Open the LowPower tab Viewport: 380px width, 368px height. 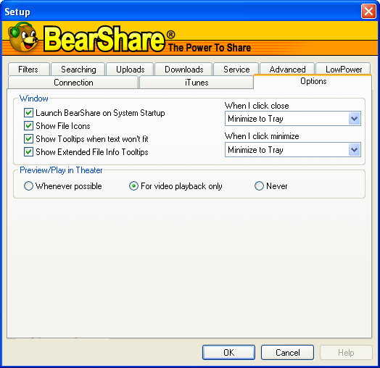click(x=344, y=70)
